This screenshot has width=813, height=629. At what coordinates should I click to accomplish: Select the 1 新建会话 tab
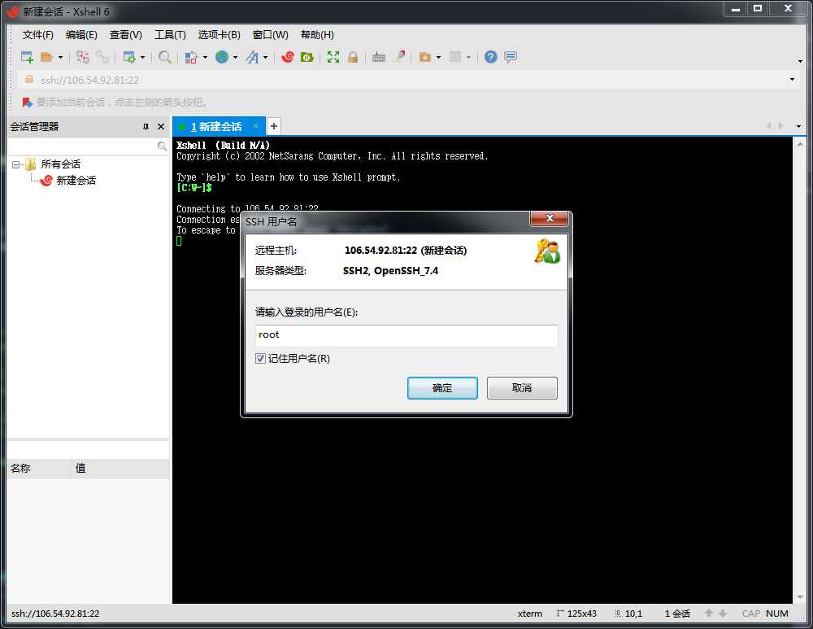click(216, 127)
